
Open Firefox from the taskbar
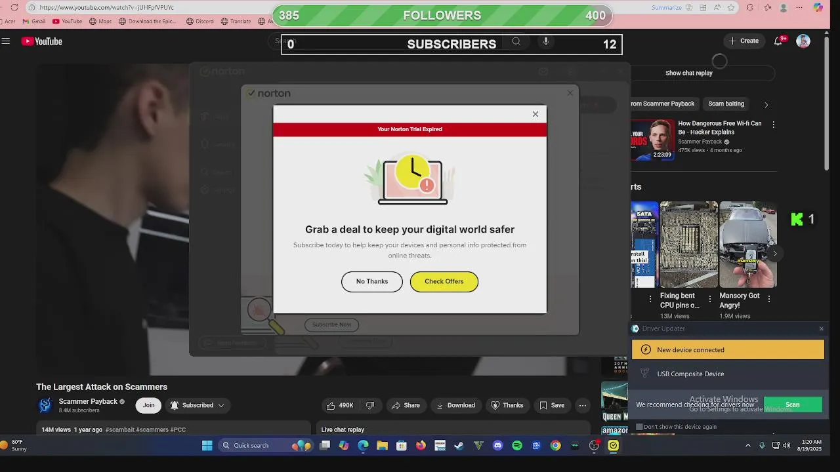[x=421, y=446]
